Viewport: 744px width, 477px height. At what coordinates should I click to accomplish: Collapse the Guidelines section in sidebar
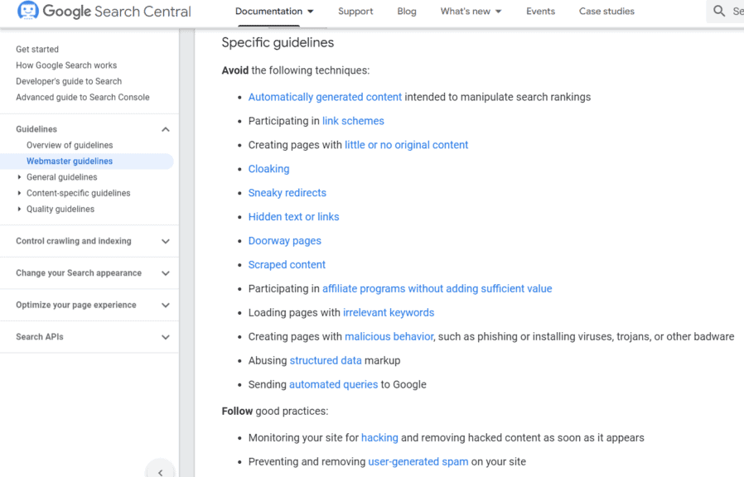click(165, 129)
